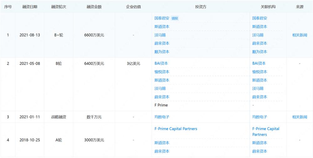Select the date 2018-10-25
This screenshot has height=158, width=313.
pyautogui.click(x=30, y=140)
